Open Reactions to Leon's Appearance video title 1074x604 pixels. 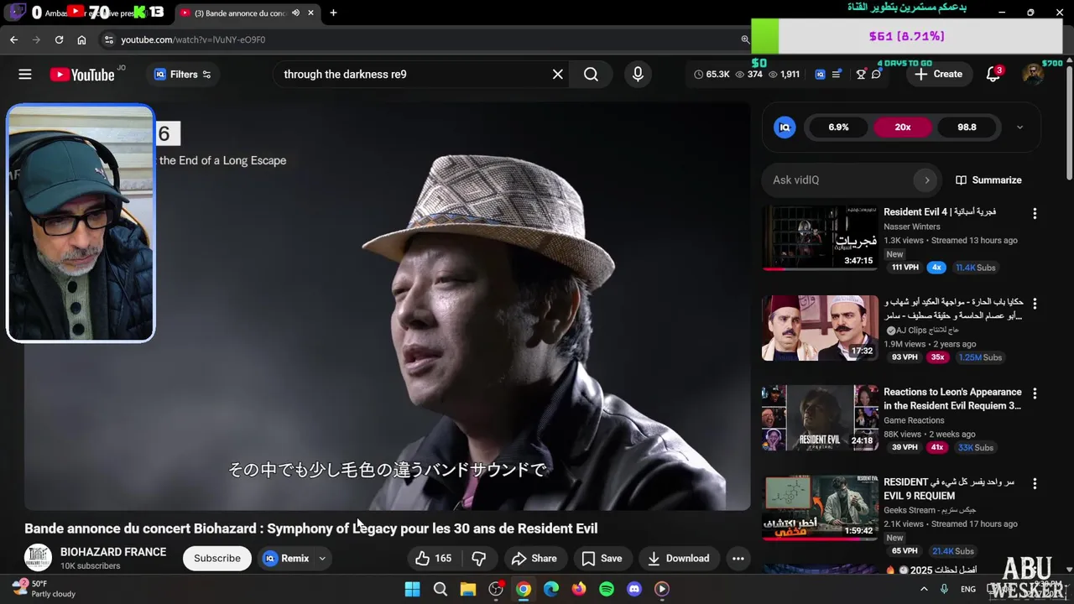(952, 399)
